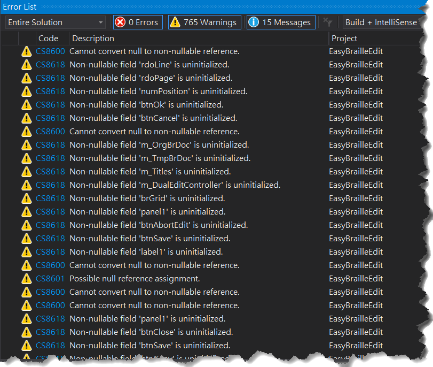Click the warning icon for 'btnCancel' row
The height and width of the screenshot is (367, 433).
pos(27,118)
